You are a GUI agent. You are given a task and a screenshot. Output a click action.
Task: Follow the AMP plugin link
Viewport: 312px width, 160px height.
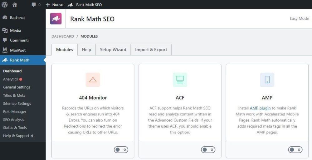[x=260, y=108]
